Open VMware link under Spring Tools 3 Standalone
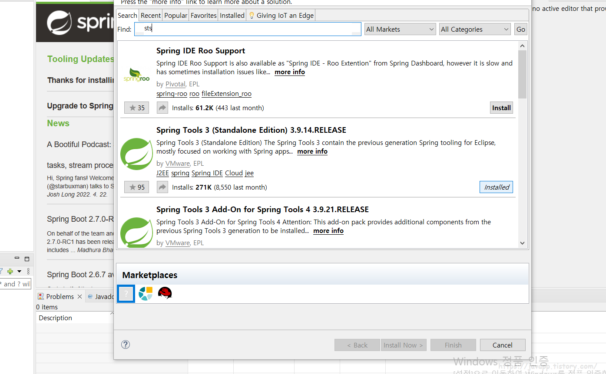The height and width of the screenshot is (374, 606). 178,164
